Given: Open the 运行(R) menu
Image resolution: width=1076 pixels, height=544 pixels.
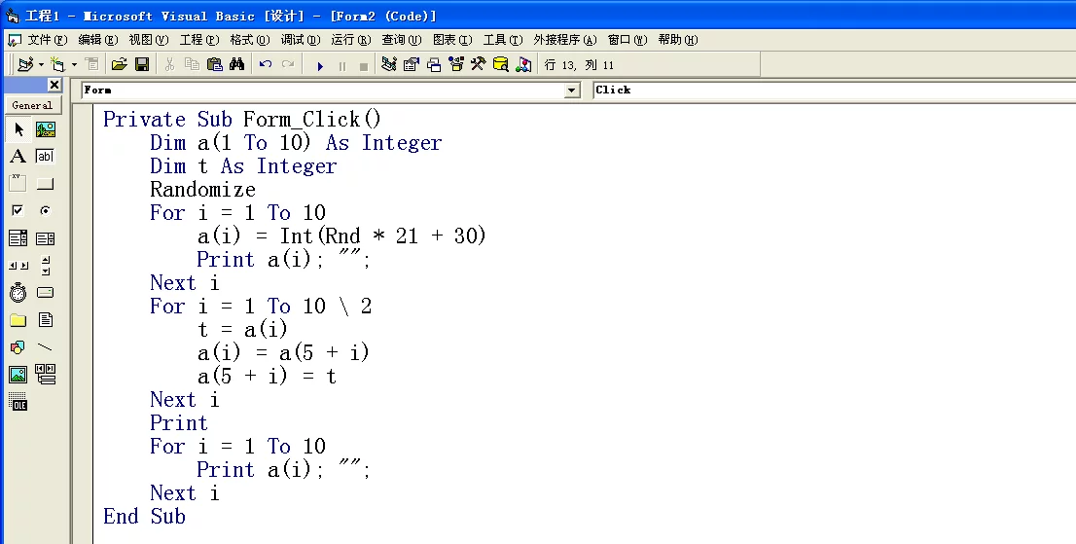Looking at the screenshot, I should [350, 40].
